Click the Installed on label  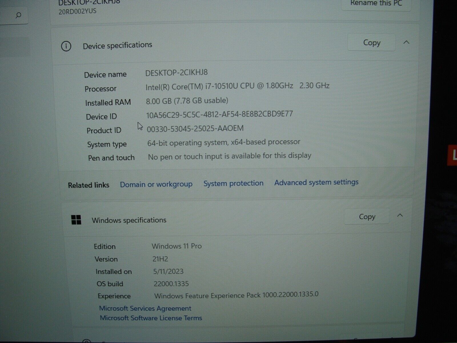point(114,272)
